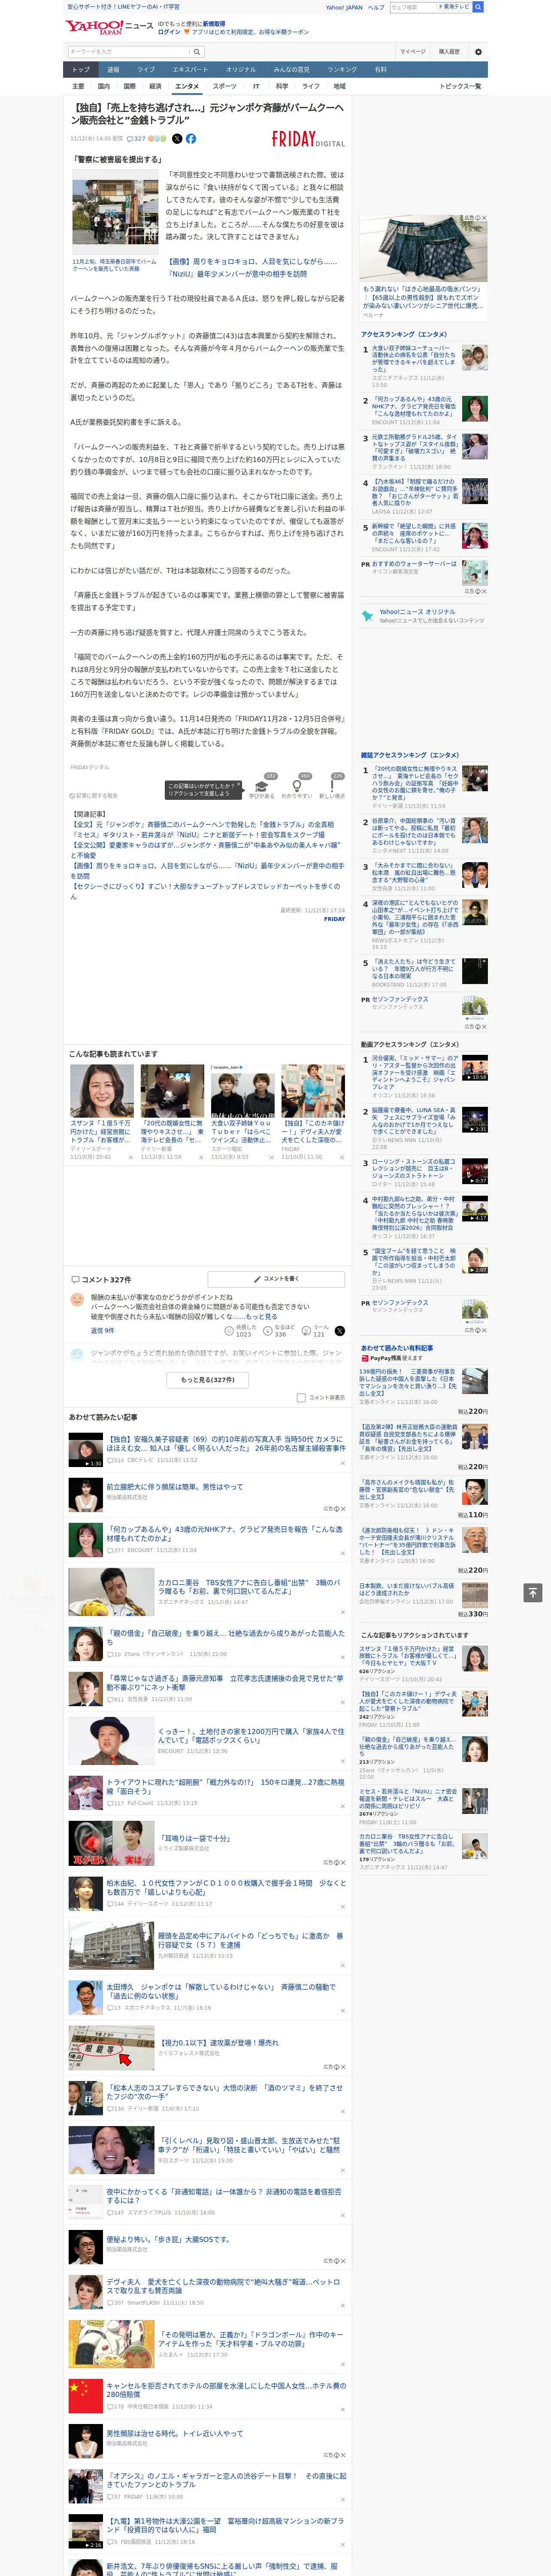Click the Yahoo! JAPAN News logo

click(110, 27)
